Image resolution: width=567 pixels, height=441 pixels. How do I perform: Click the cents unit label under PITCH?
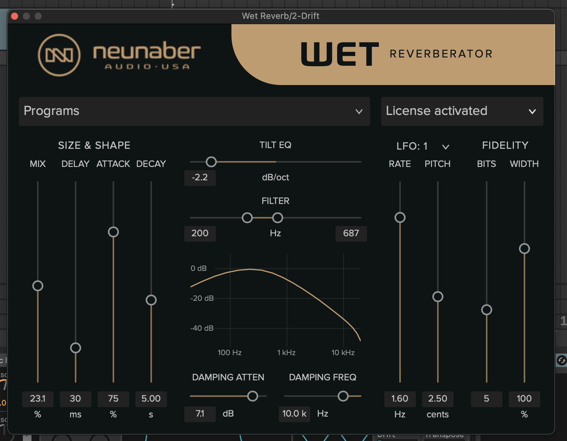click(x=438, y=414)
